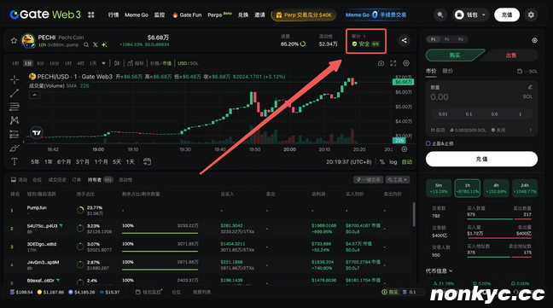The height and width of the screenshot is (308, 553).
Task: Expand the auto slippage settings row
Action: coord(481,130)
